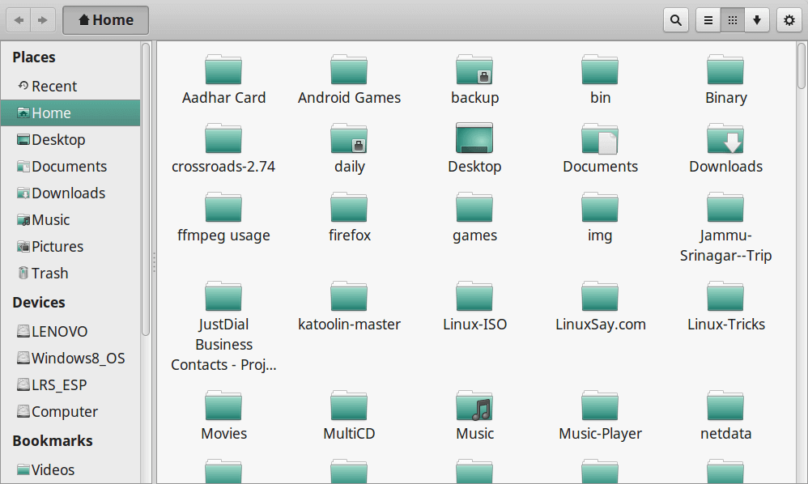Image resolution: width=808 pixels, height=484 pixels.
Task: Select the bin folder
Action: click(600, 80)
